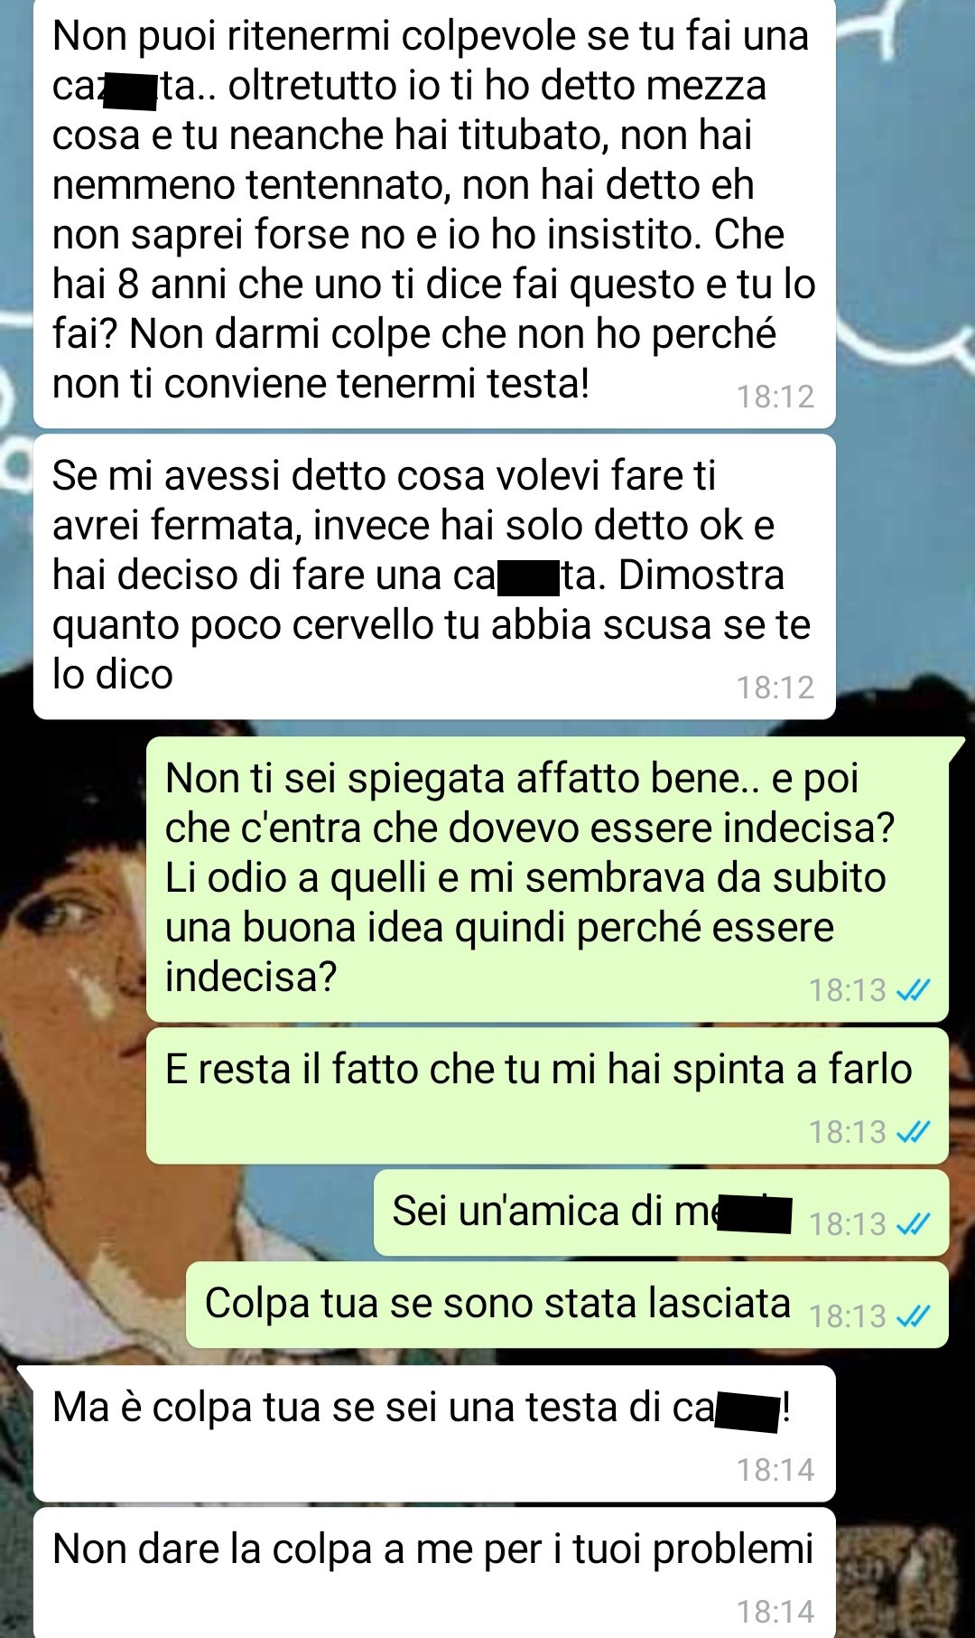Tap the received message "Ma è colpa tua se sei"
This screenshot has height=1638, width=975.
coord(434,1434)
